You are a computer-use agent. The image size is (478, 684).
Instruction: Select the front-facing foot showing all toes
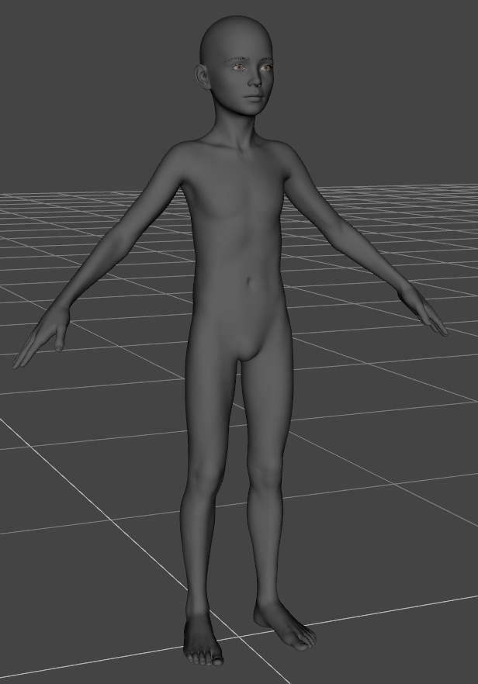pos(203,639)
